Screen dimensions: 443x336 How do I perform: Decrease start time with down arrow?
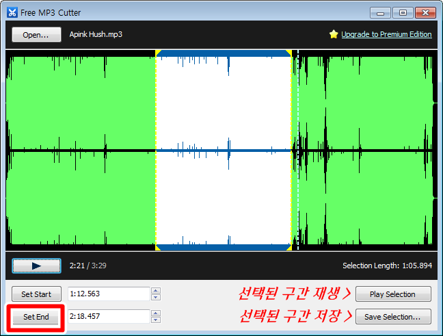pos(156,297)
